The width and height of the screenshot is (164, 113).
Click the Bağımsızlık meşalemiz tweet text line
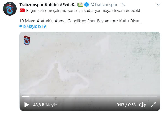83,11
